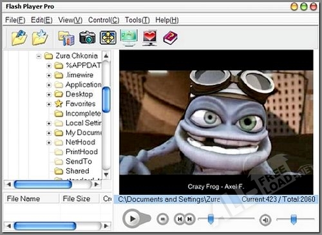
Task: Click the volume slider handle
Action: tap(294, 220)
